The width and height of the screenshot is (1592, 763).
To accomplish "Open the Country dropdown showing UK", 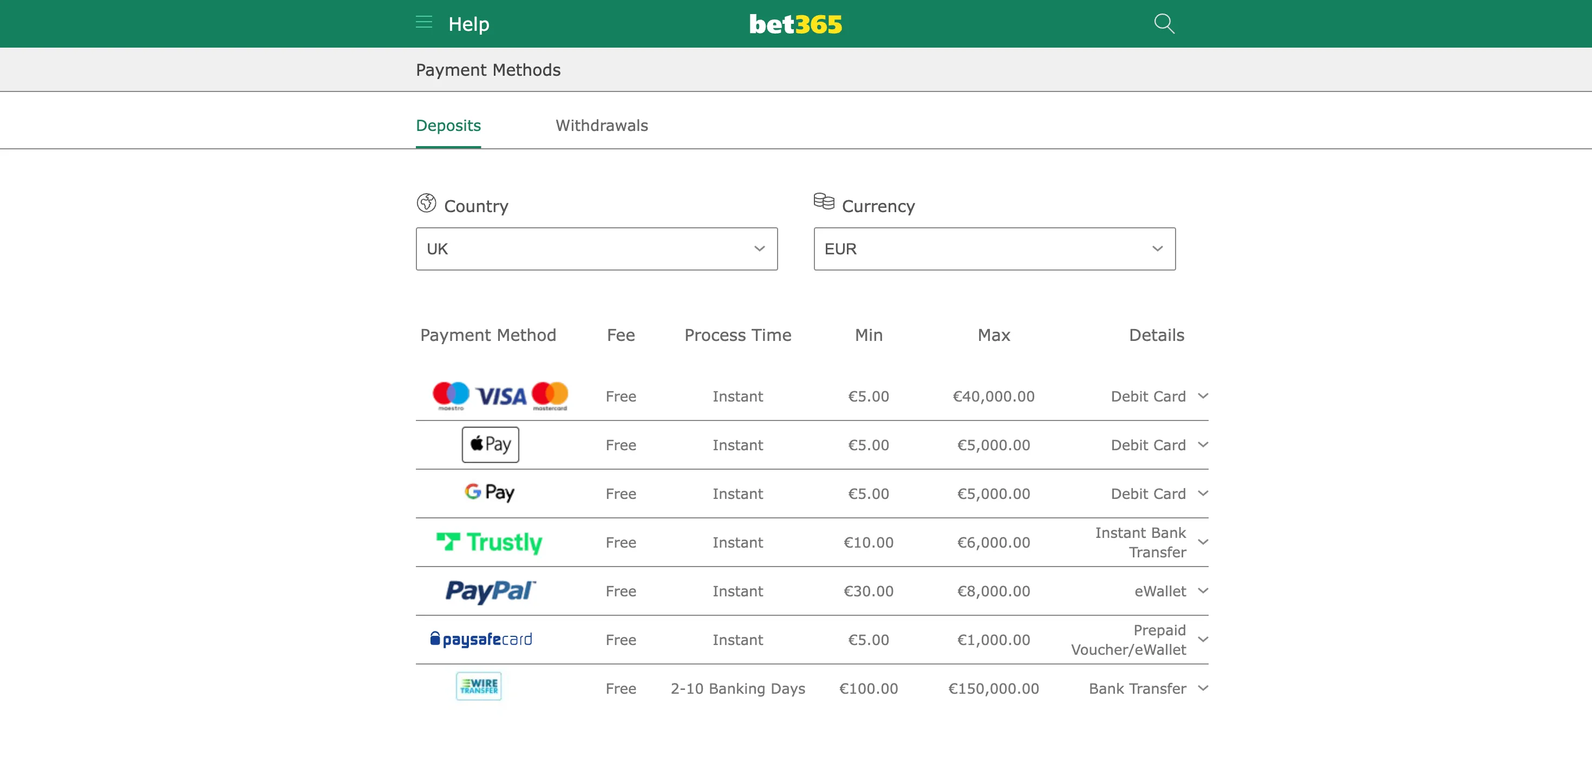I will point(596,249).
